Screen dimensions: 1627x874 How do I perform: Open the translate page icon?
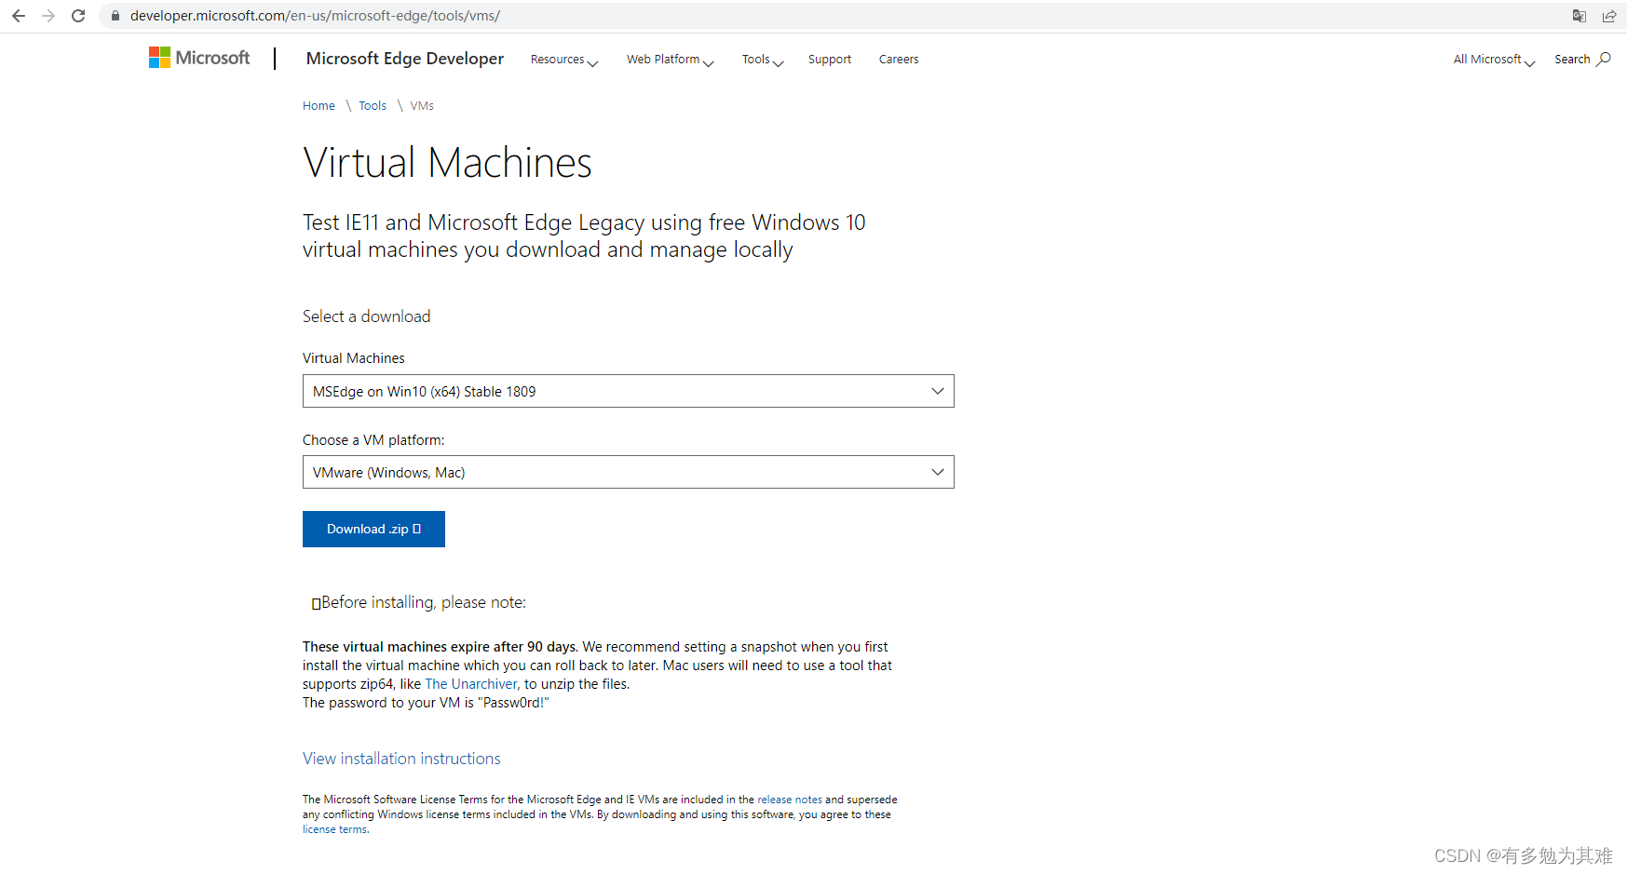(x=1580, y=16)
